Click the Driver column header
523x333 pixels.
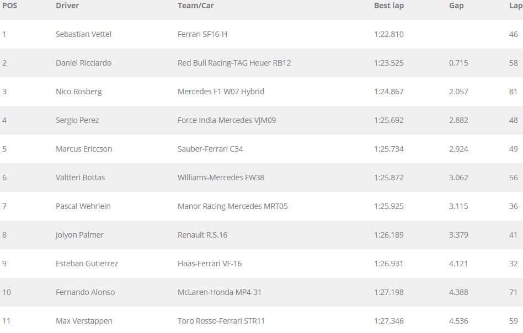coord(67,6)
